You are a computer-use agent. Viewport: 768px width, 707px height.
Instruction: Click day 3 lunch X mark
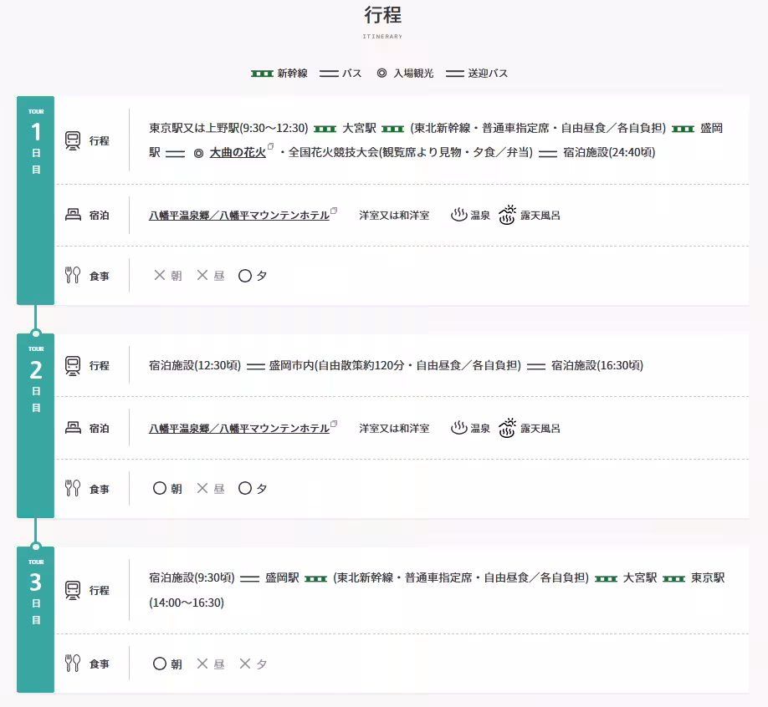point(202,664)
